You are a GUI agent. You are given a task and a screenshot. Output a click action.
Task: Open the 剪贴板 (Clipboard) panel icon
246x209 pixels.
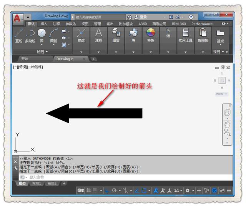pyautogui.click(x=203, y=32)
